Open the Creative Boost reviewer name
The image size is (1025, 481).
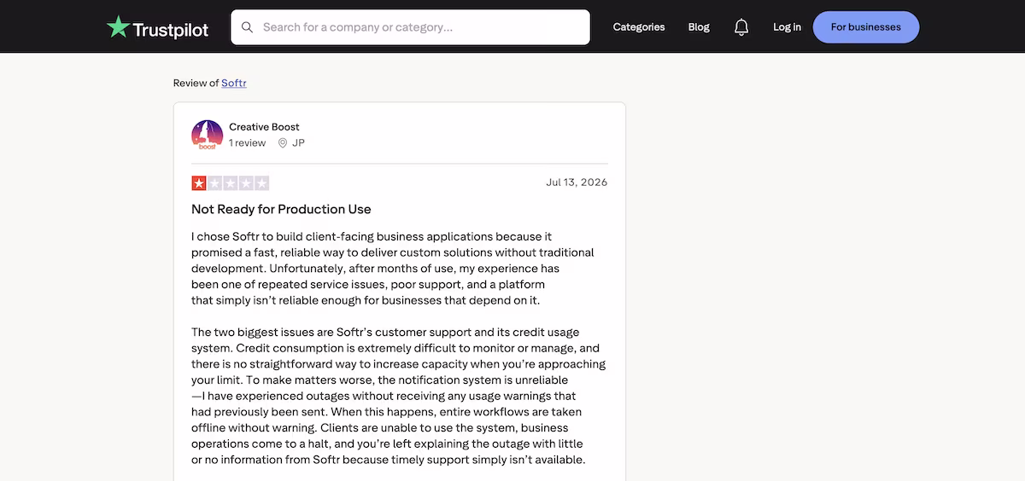(x=264, y=127)
